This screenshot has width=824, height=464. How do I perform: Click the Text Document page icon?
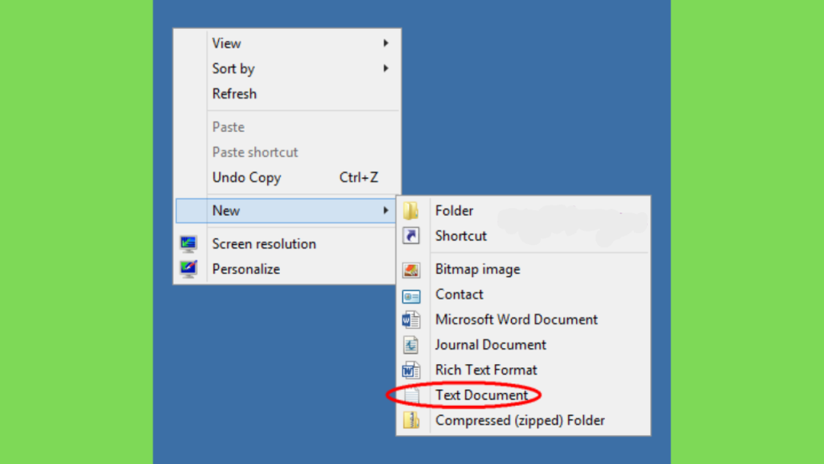411,395
